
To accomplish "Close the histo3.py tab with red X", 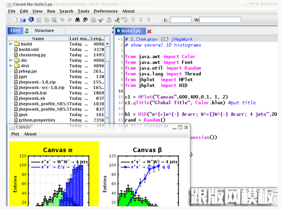I will point(149,31).
